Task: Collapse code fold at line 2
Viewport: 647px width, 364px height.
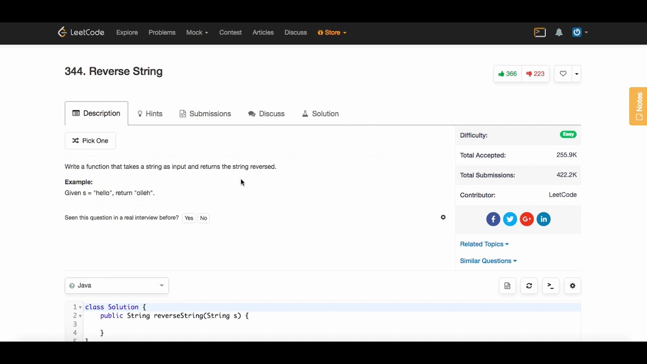Action: click(x=80, y=316)
